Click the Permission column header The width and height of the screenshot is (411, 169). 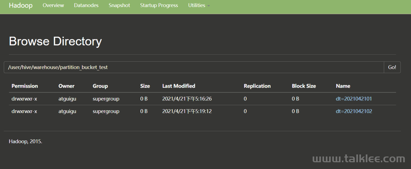pyautogui.click(x=25, y=86)
